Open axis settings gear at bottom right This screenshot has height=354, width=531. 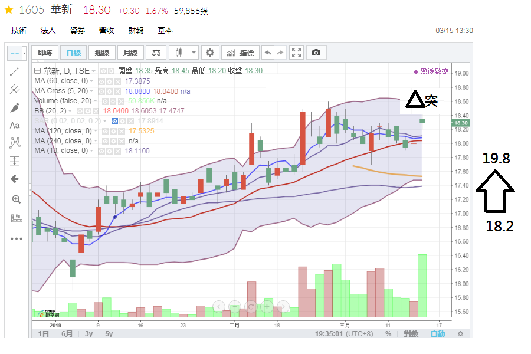tap(460, 334)
